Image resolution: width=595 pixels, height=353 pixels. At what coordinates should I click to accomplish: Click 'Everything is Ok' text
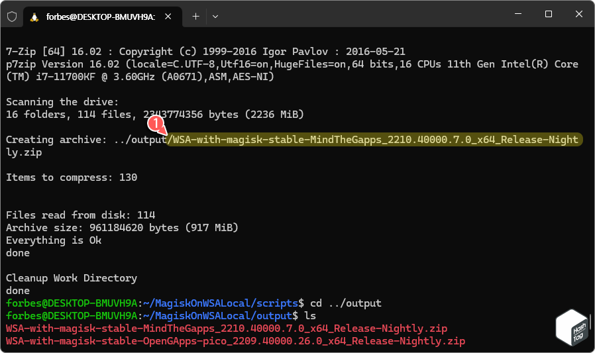point(54,240)
